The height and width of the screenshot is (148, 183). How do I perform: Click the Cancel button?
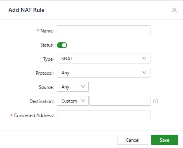pyautogui.click(x=132, y=140)
